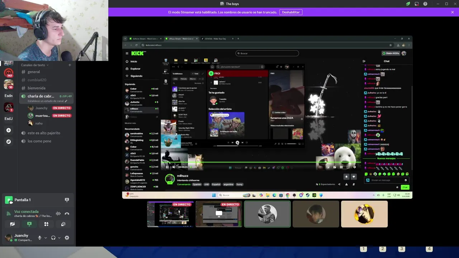The width and height of the screenshot is (459, 258).
Task: Open the Discord help icon
Action: [x=425, y=4]
